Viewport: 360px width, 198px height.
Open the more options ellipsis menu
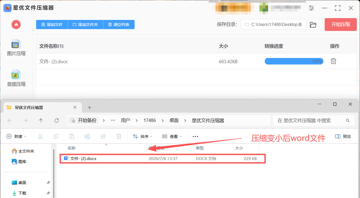point(195,136)
